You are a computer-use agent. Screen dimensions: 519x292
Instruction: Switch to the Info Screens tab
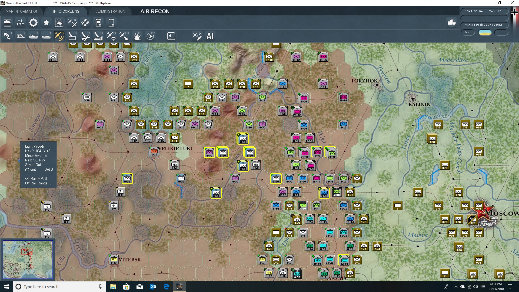(x=66, y=11)
